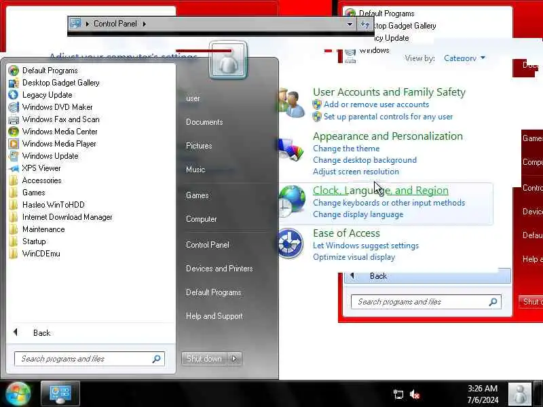Screen dimensions: 543x407
Task: Open Windows Update from the program list
Action: [x=50, y=156]
